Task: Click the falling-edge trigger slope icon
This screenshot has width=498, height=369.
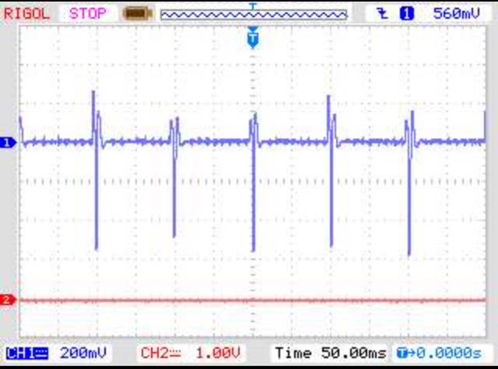Action: pos(382,14)
